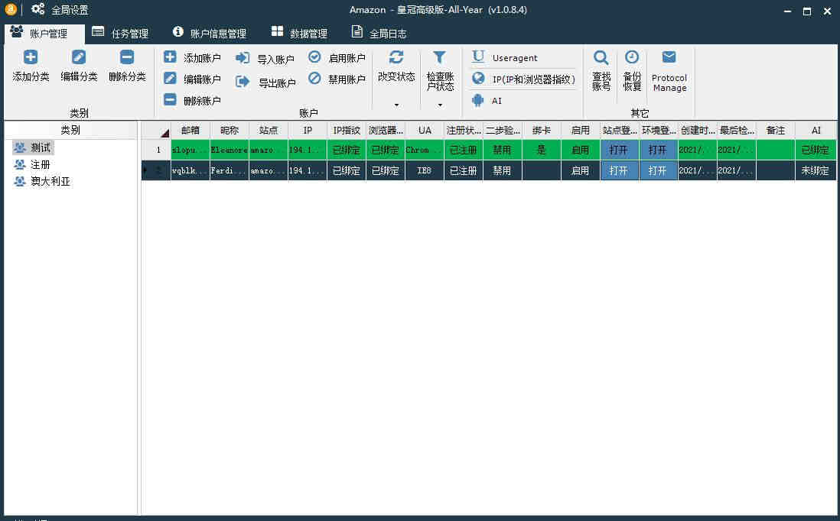
Task: Click the Enable Account (启用账户) check icon
Action: point(314,57)
